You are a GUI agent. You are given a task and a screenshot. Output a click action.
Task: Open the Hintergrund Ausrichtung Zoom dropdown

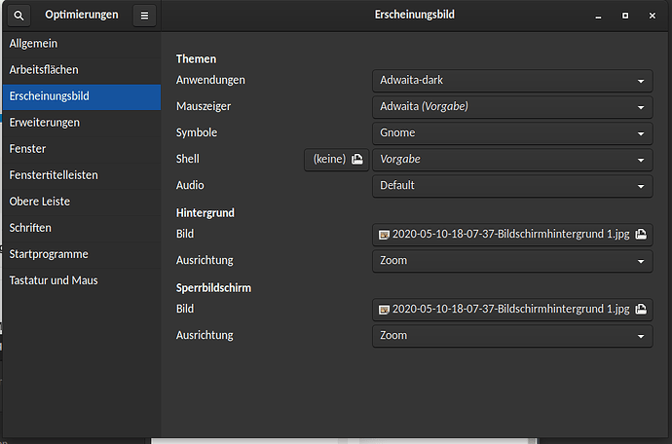(x=512, y=261)
